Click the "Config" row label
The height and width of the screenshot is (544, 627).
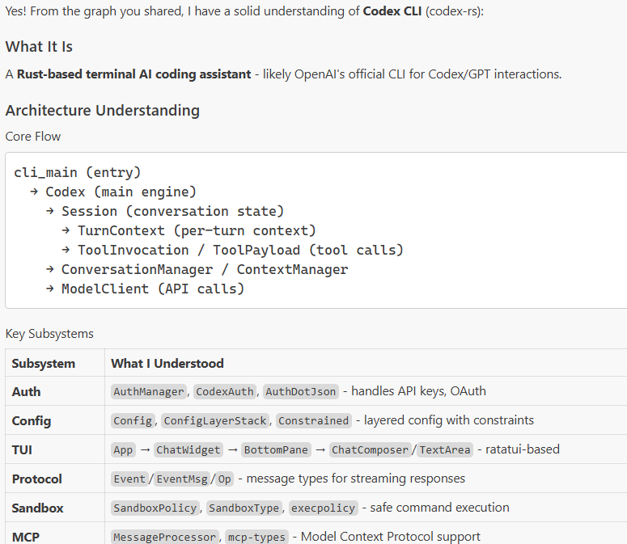click(x=32, y=421)
